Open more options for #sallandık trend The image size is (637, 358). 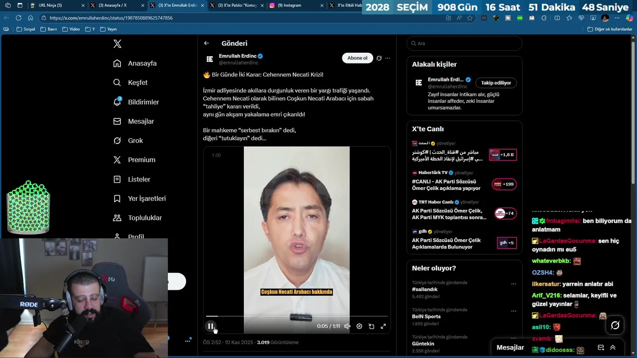(x=514, y=284)
